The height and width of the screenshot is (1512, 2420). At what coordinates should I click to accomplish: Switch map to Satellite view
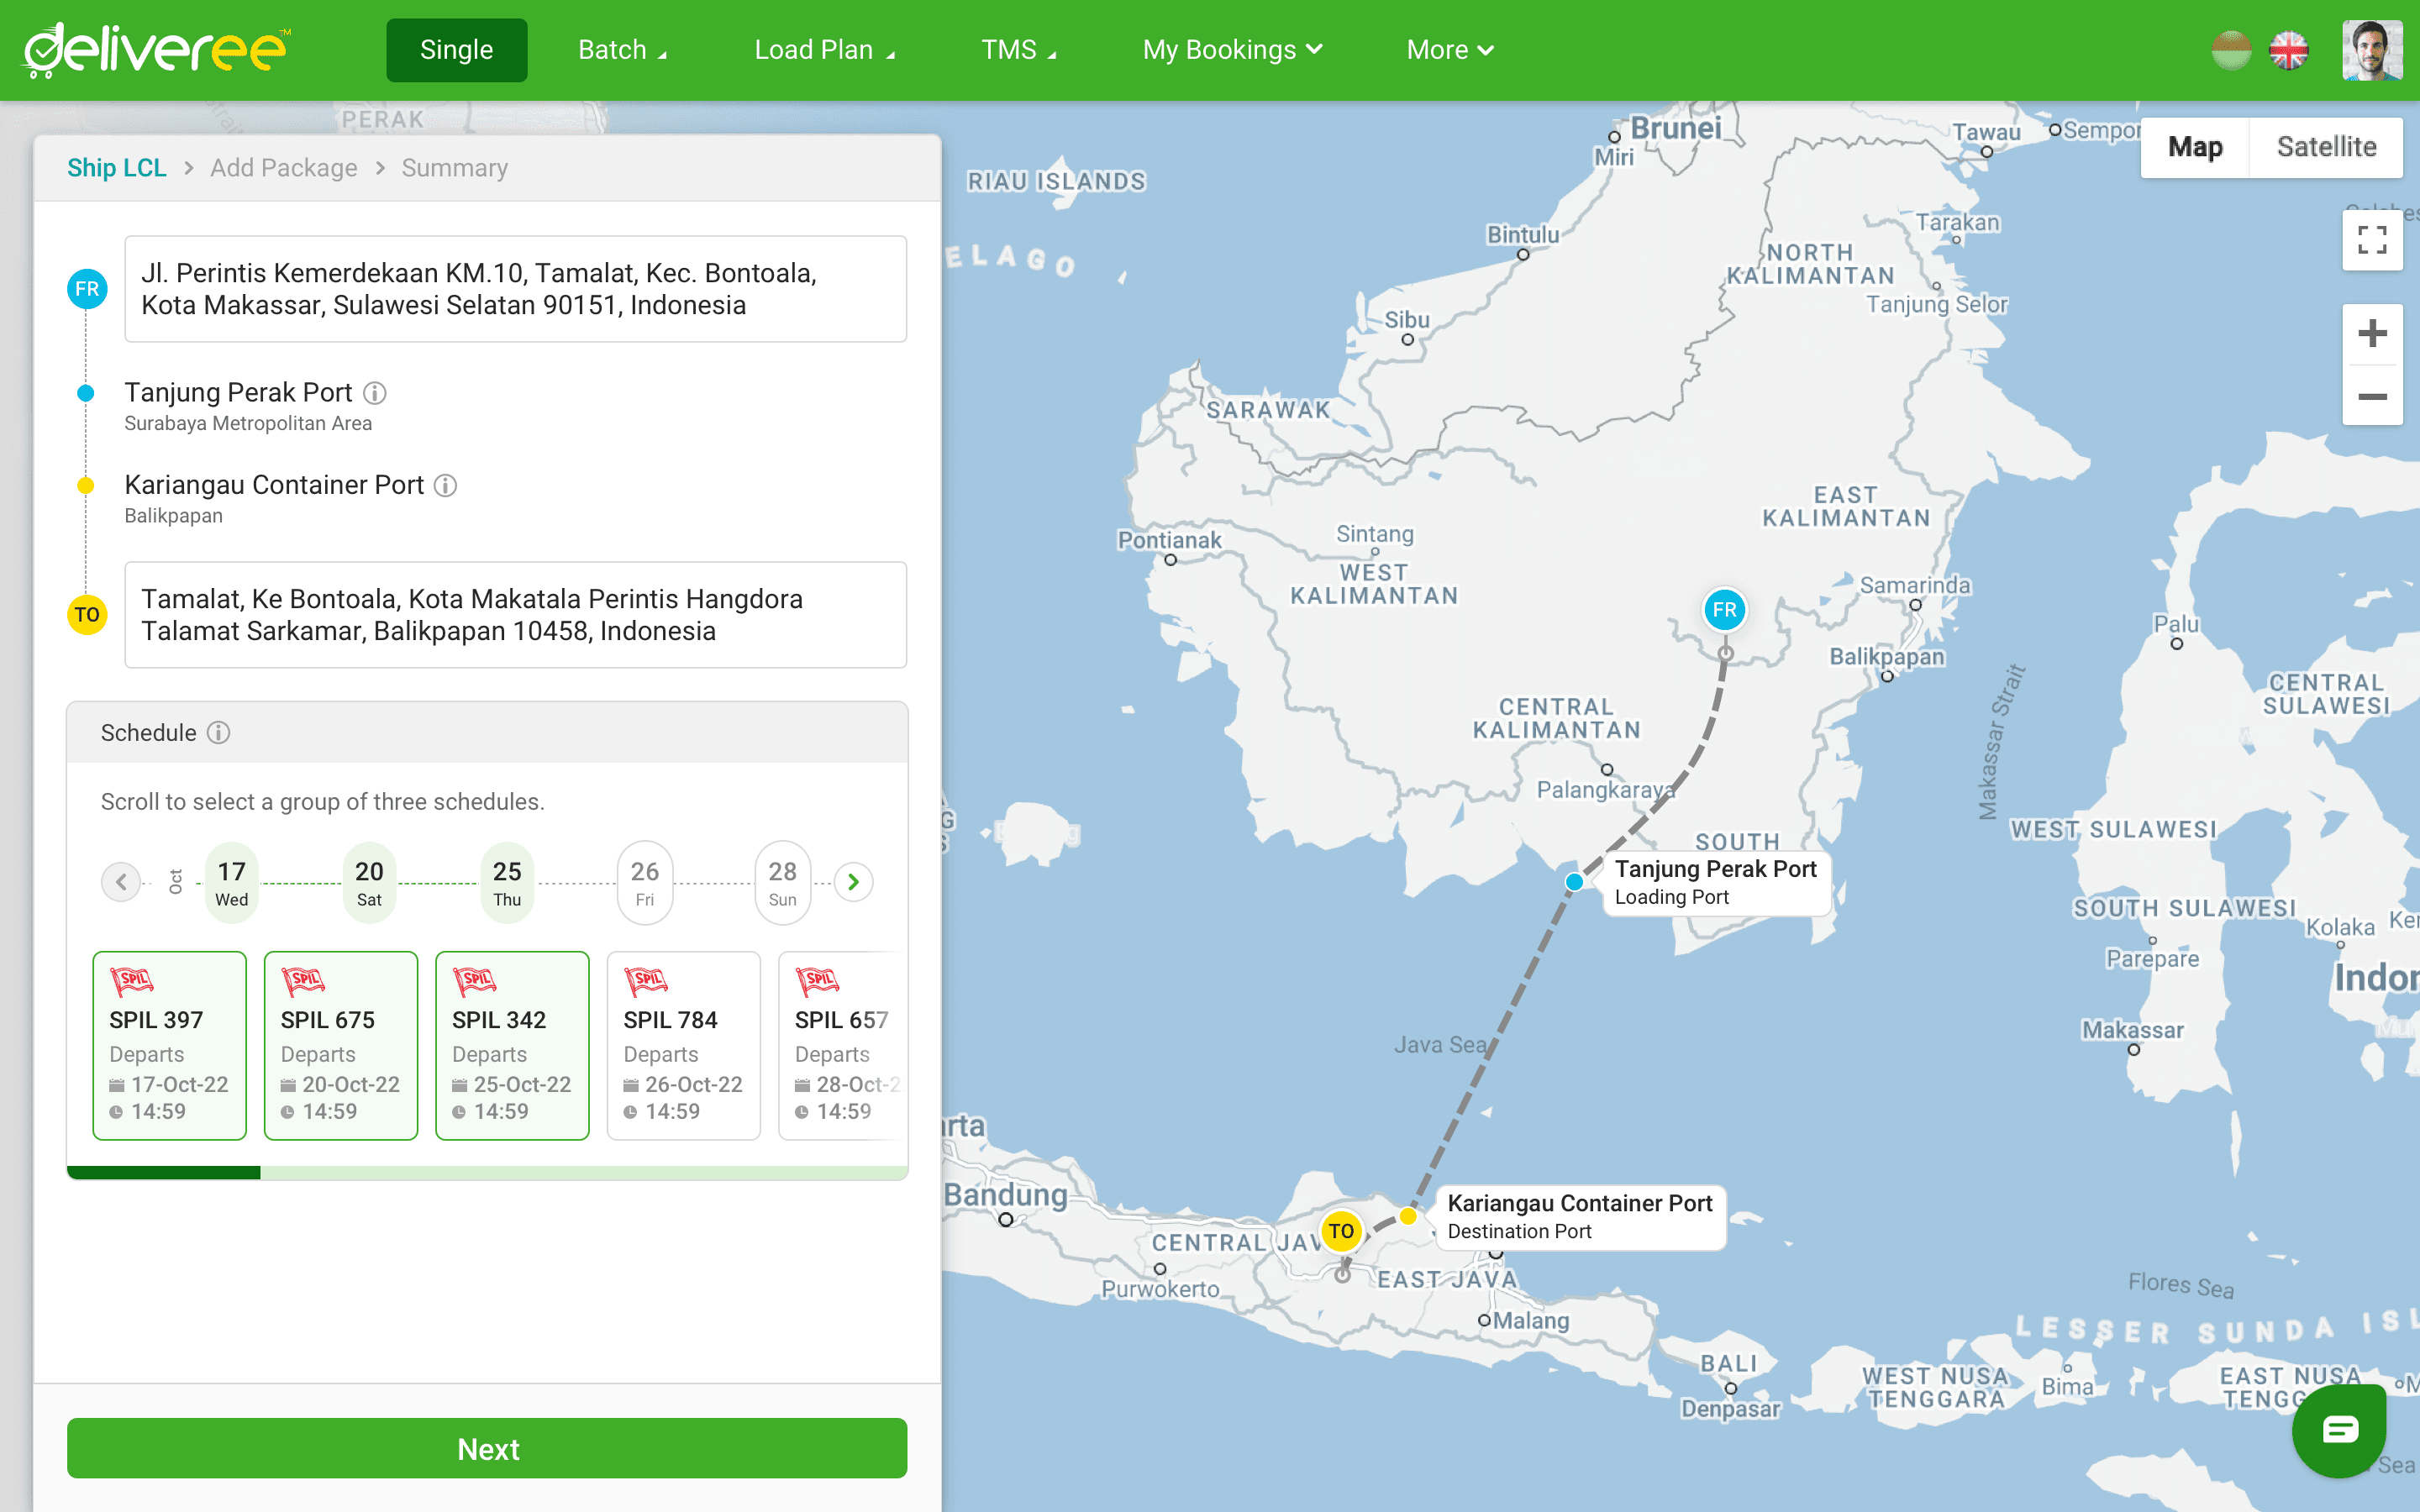coord(2325,147)
